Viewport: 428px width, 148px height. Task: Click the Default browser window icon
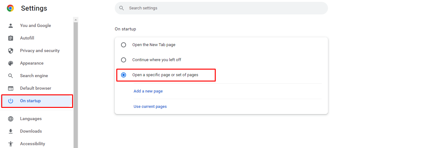[x=11, y=88]
